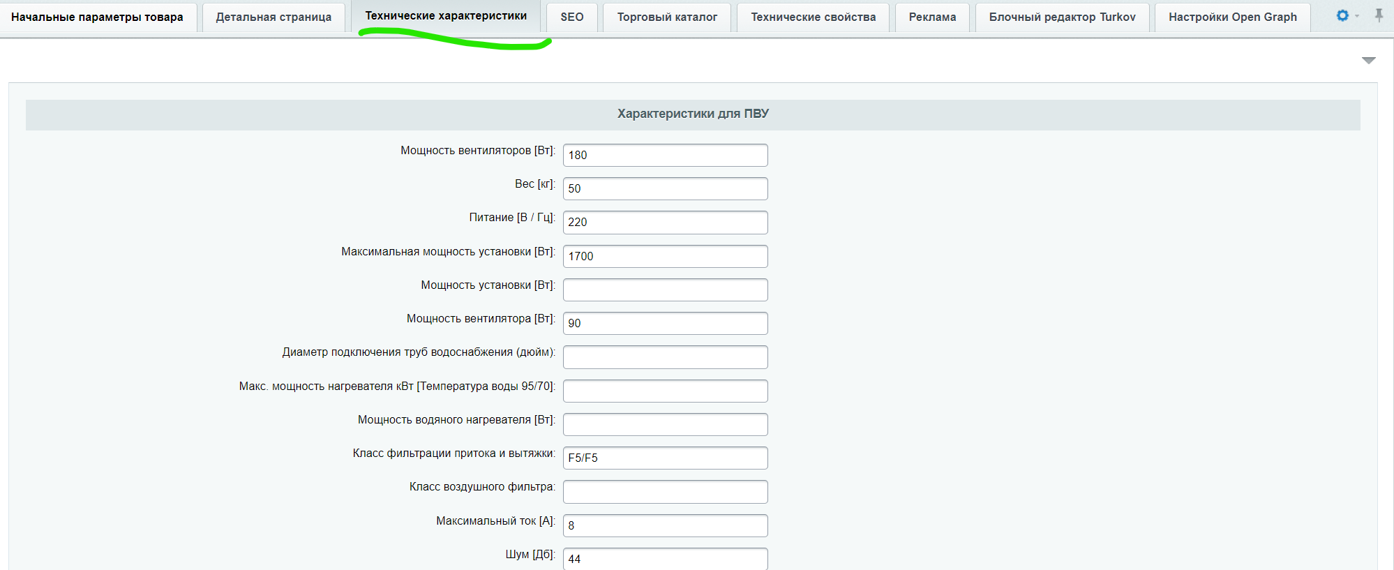The width and height of the screenshot is (1394, 570).
Task: Focus the Вес [кг] input field
Action: 665,188
